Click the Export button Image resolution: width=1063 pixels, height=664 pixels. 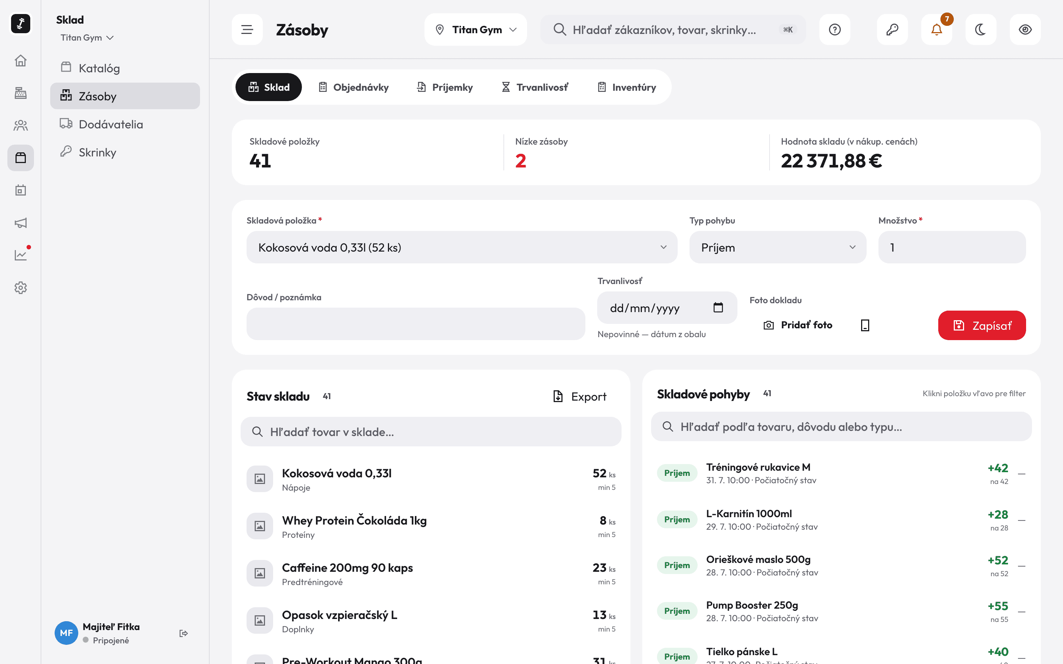[579, 397]
